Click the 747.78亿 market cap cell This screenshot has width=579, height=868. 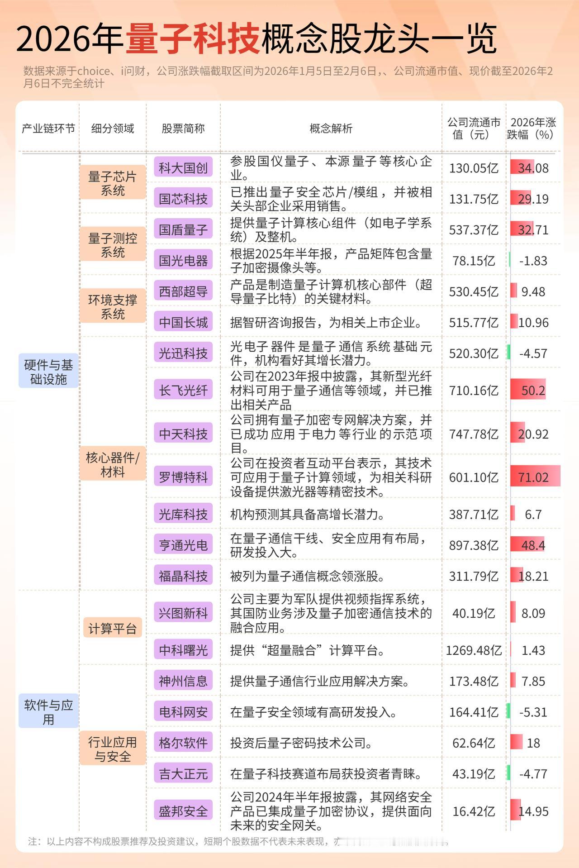(x=474, y=434)
